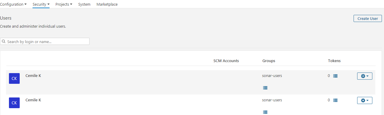
Task: Open the Marketplace tab
Action: coord(107,4)
